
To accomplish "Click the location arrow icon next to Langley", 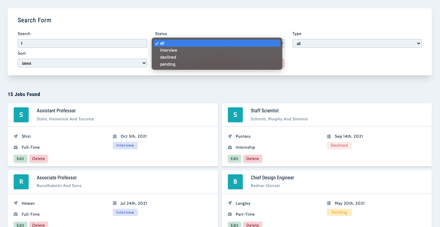I will click(x=230, y=203).
